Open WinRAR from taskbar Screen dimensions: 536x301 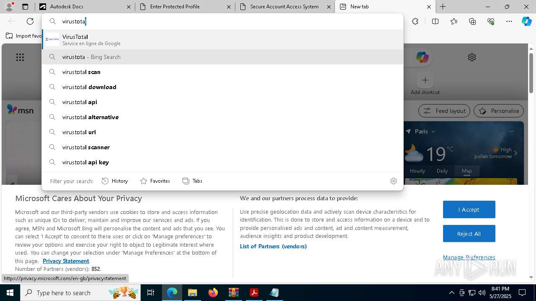click(233, 293)
